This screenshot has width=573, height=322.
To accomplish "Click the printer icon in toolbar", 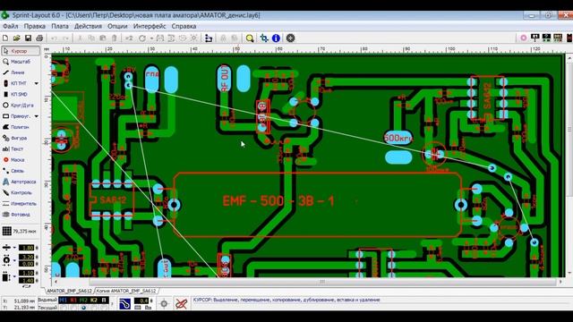I will [39, 38].
